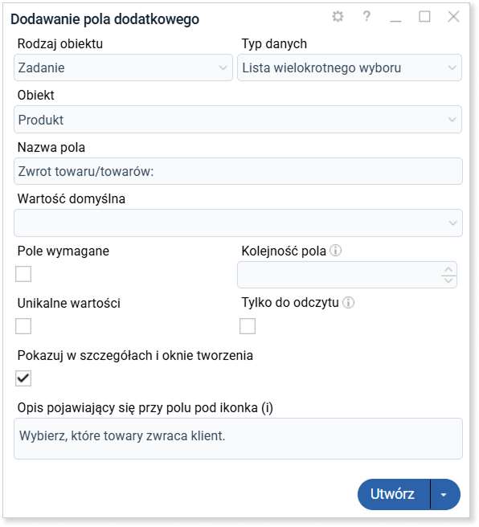Viewport: 479px width, 527px height.
Task: Tick the Tylko do odczytu checkbox
Action: pos(248,326)
